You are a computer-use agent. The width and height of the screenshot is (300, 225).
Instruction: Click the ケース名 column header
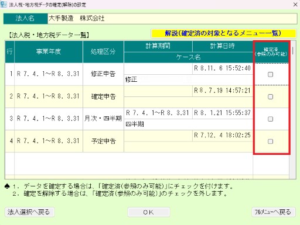189,57
